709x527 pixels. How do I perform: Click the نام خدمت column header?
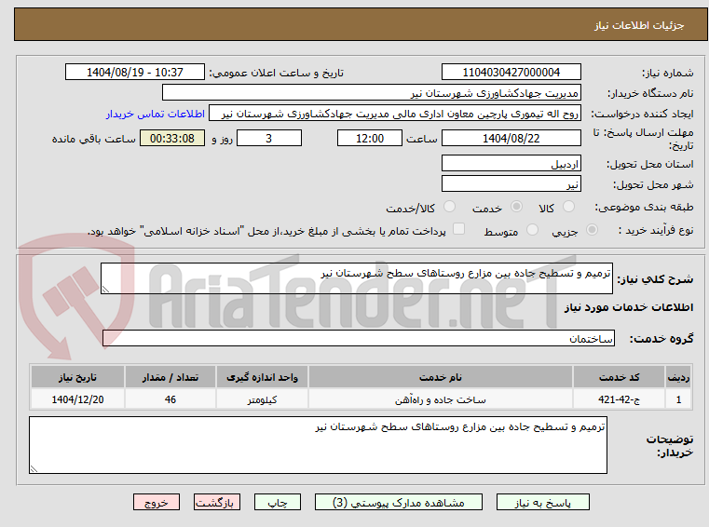click(441, 377)
